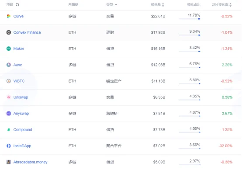Viewport: 242px width, 170px height.
Task: Click the WBTC asset type cell
Action: coord(114,81)
